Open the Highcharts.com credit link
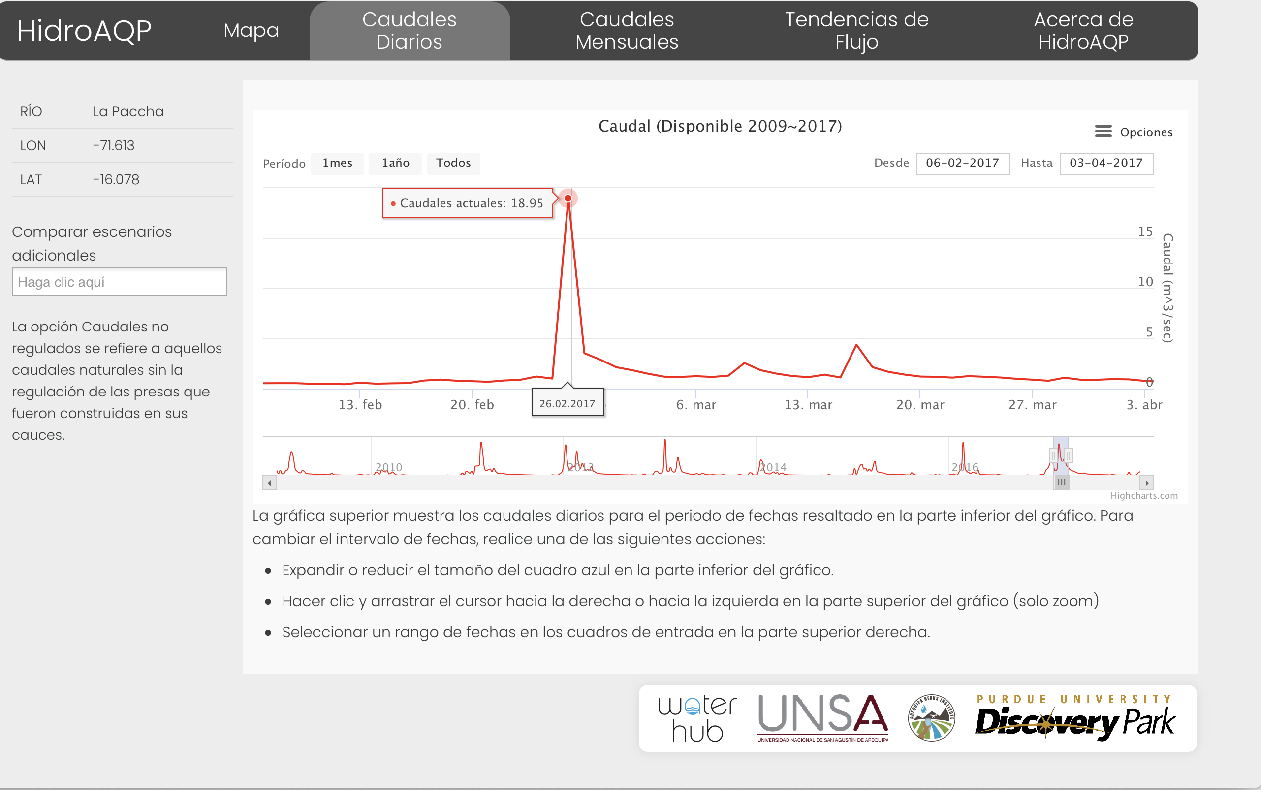The width and height of the screenshot is (1261, 790). click(1143, 496)
